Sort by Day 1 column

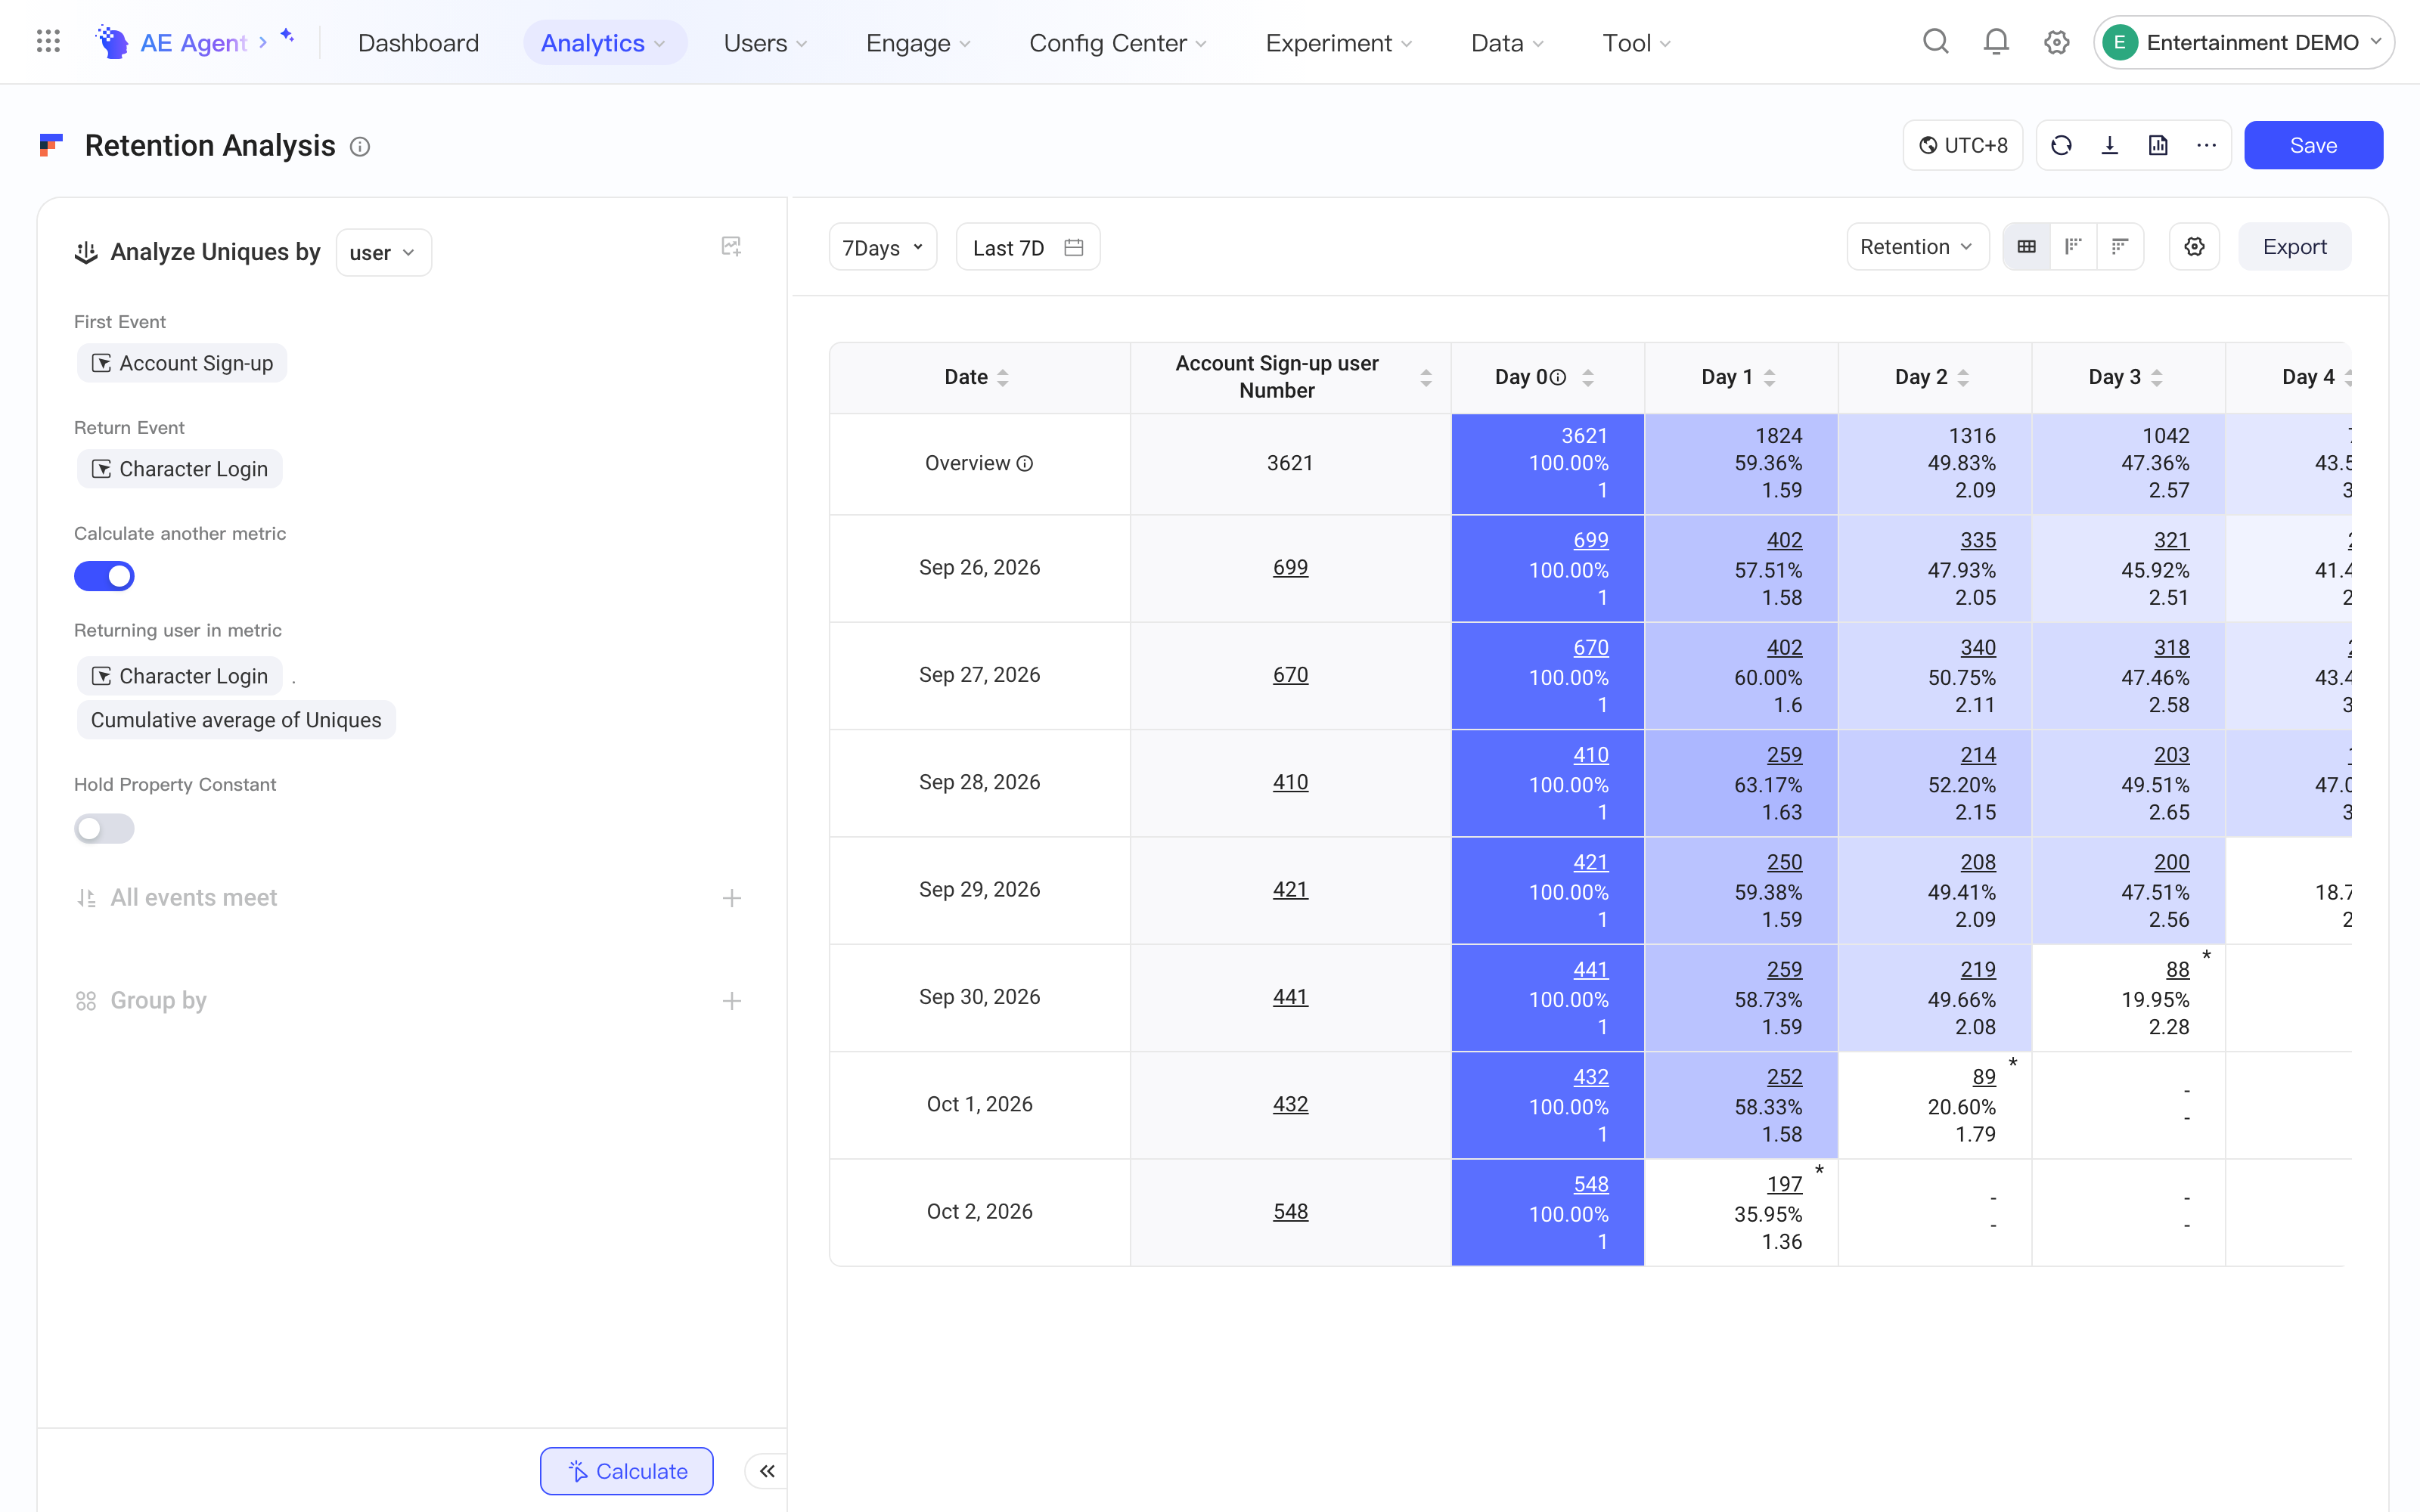1770,378
